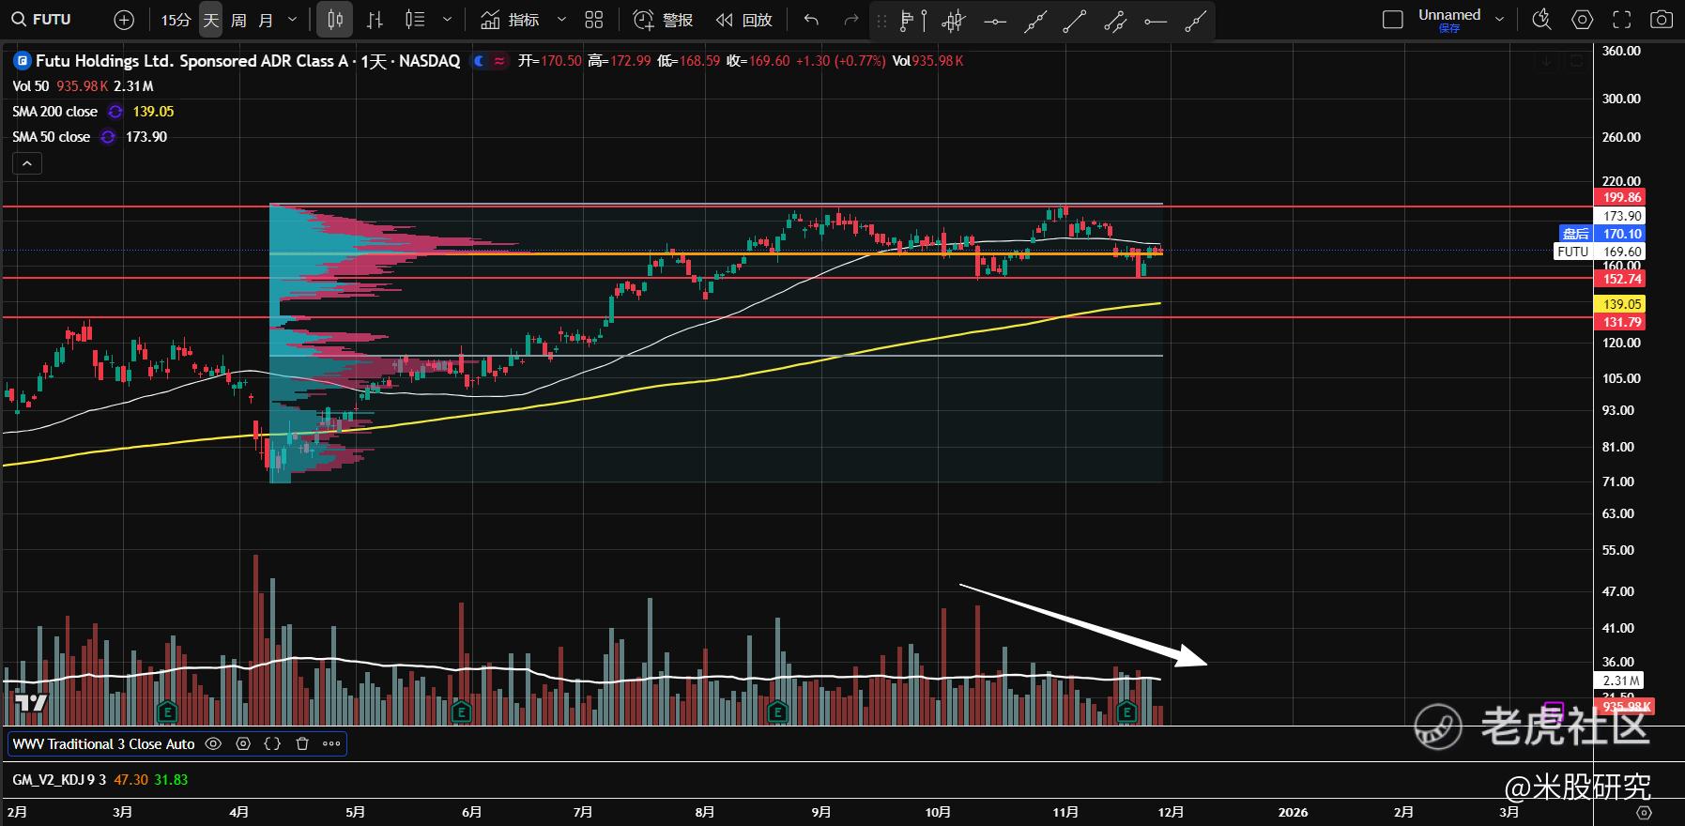The width and height of the screenshot is (1685, 826).
Task: Select the candlestick chart style
Action: click(334, 19)
